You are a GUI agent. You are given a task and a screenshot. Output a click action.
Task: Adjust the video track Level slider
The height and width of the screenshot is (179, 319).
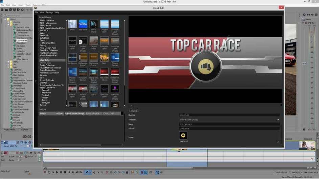click(28, 146)
